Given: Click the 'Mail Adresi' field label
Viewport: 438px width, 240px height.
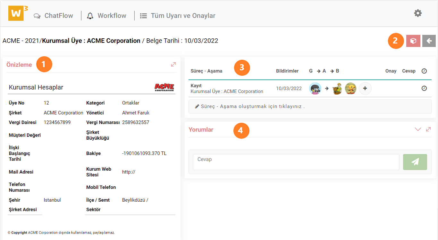Looking at the screenshot, I should pos(21,172).
